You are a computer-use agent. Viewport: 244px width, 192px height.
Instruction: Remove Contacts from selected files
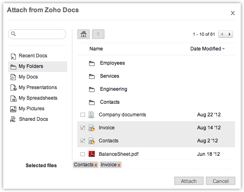[x=96, y=165]
